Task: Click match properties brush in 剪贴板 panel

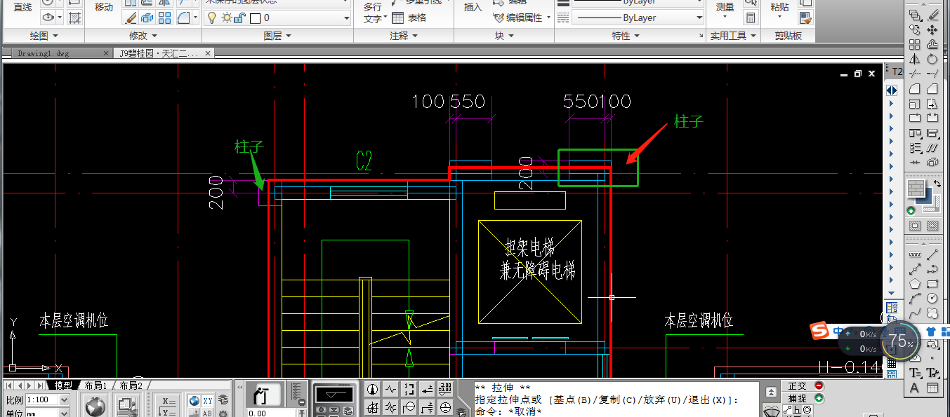Action: 805,18
